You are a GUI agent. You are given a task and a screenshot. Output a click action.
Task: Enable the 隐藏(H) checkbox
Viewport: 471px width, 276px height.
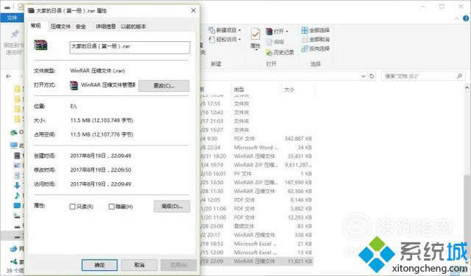111,207
